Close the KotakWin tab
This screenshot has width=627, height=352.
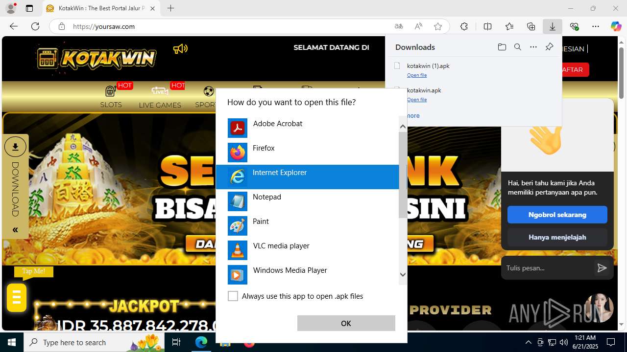point(153,8)
